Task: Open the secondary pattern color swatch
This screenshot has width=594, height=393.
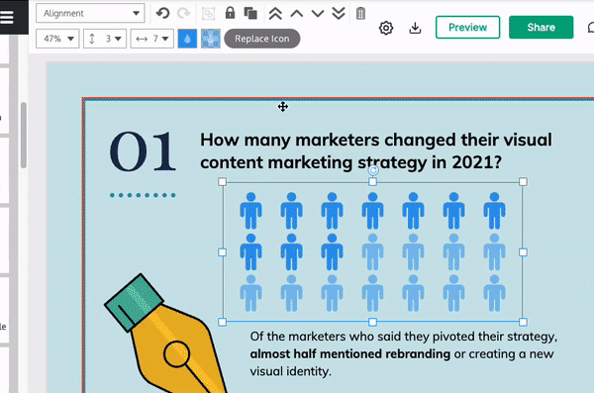Action: [211, 39]
